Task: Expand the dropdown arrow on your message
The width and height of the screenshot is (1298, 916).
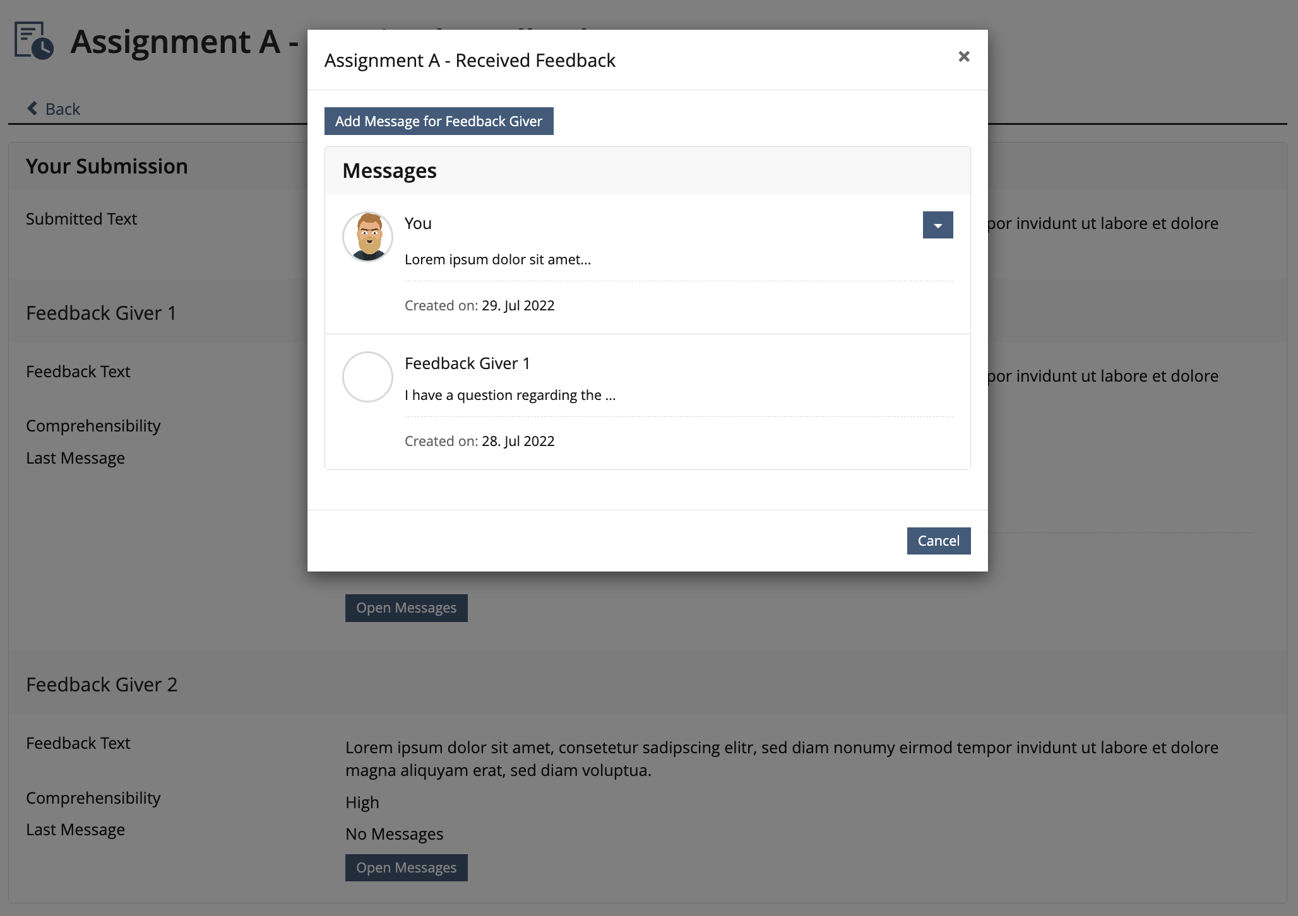Action: click(x=938, y=225)
